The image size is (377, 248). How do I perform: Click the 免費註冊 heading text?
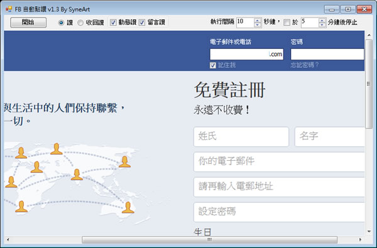point(229,90)
